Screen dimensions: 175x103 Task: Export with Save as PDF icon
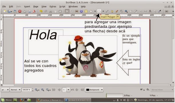pyautogui.click(x=34, y=11)
